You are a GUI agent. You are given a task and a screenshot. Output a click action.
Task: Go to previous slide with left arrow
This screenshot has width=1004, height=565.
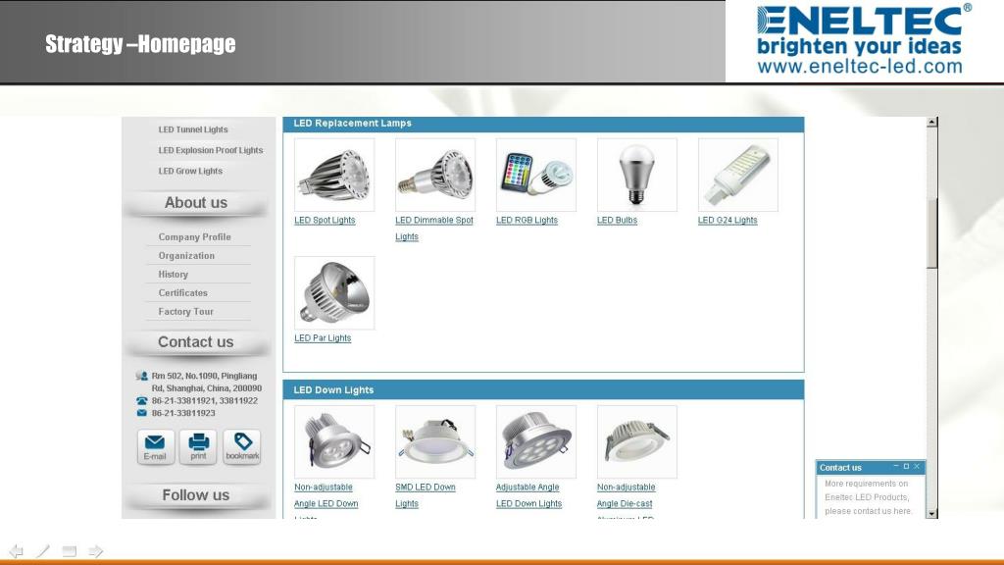click(16, 551)
